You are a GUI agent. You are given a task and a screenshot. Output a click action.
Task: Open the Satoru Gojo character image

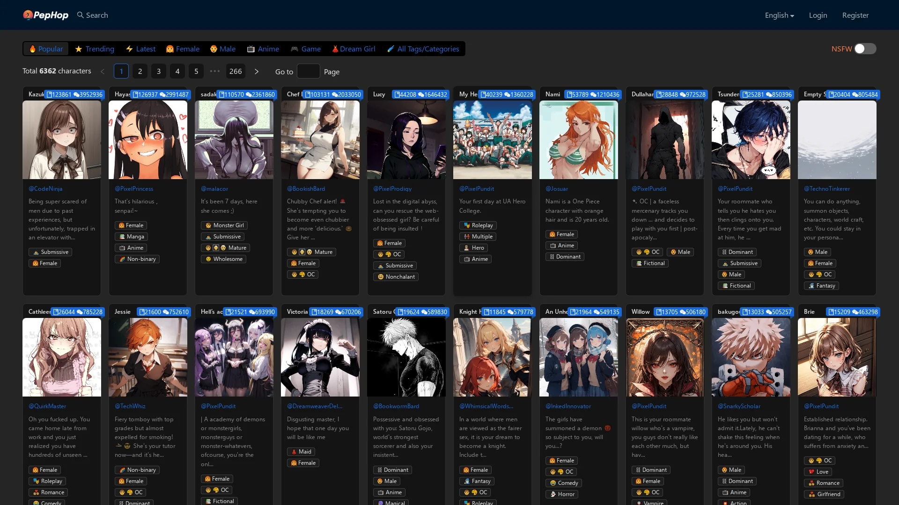coord(406,357)
